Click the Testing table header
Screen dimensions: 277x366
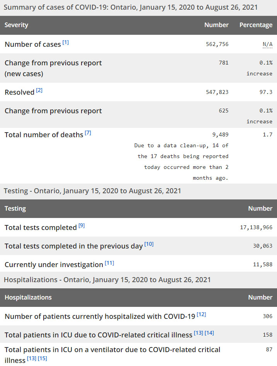pyautogui.click(x=15, y=209)
